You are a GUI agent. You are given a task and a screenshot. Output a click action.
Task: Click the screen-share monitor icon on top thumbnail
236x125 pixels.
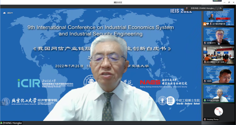(208, 24)
